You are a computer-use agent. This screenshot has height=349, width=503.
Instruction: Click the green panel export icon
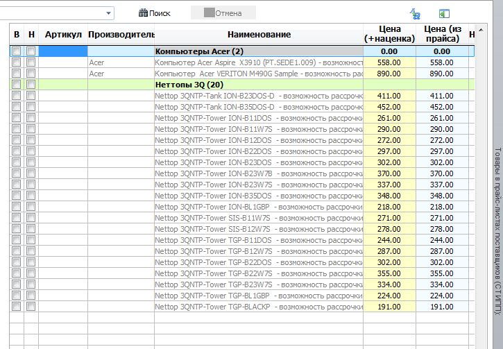point(444,14)
